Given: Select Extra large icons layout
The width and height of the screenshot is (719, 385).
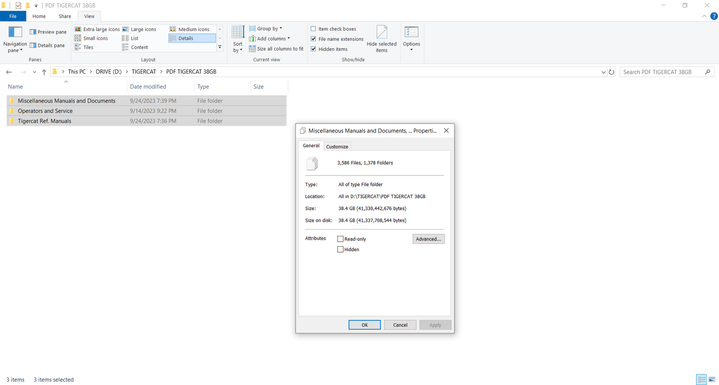Looking at the screenshot, I should (97, 29).
